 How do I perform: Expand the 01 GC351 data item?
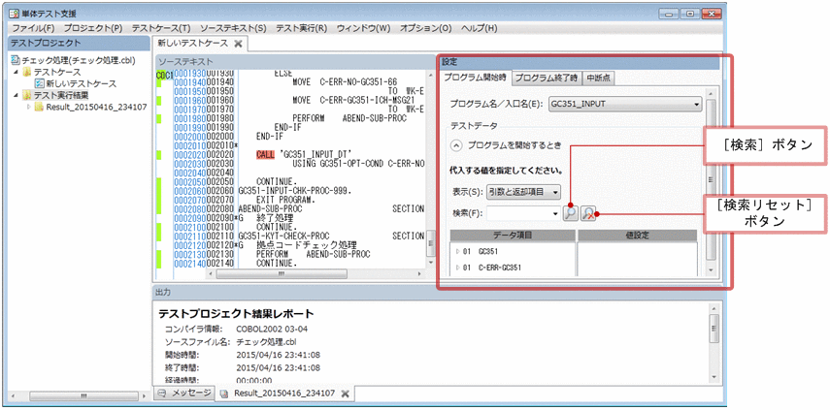(x=458, y=251)
